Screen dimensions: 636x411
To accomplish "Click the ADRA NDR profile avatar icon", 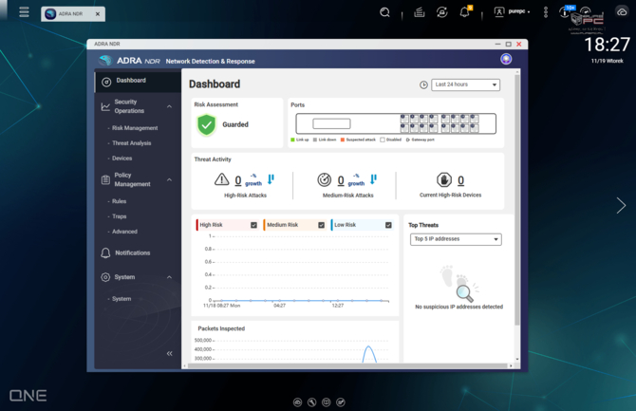I will click(506, 59).
